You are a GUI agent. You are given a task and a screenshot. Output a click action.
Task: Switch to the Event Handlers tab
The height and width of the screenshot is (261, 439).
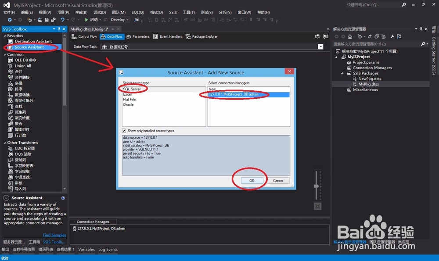[168, 37]
